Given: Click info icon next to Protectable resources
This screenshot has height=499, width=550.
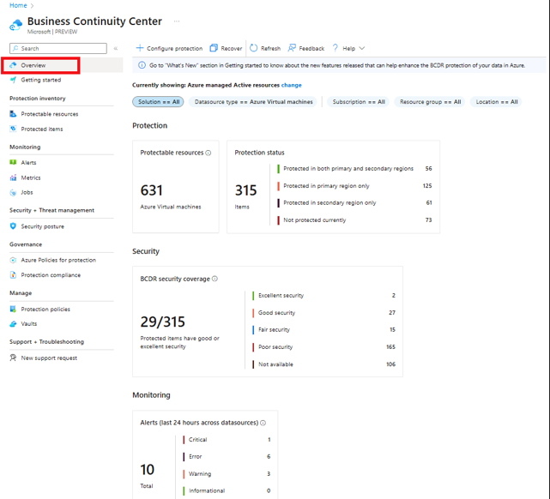Looking at the screenshot, I should (209, 153).
